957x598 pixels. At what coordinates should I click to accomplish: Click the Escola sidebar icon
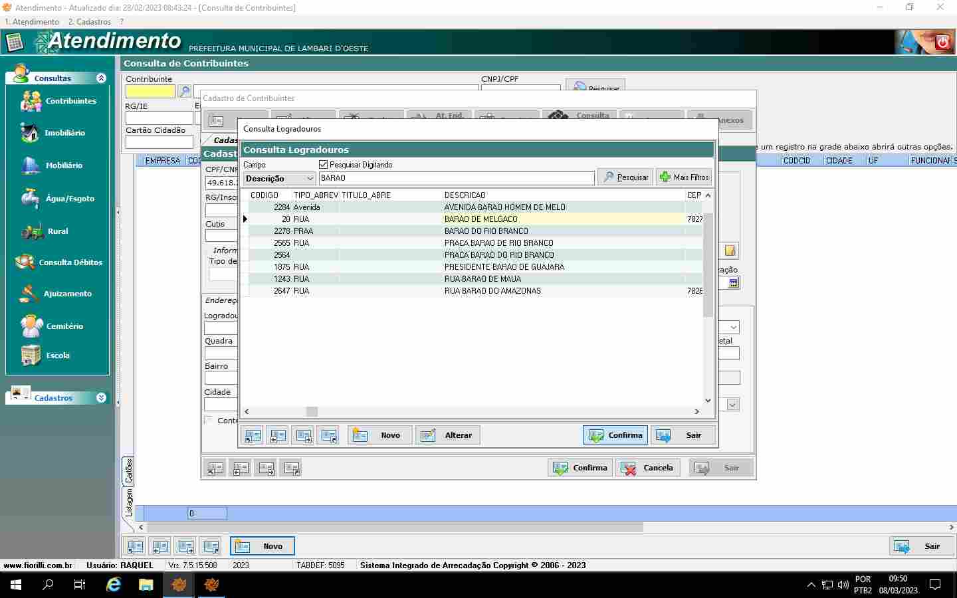(31, 355)
